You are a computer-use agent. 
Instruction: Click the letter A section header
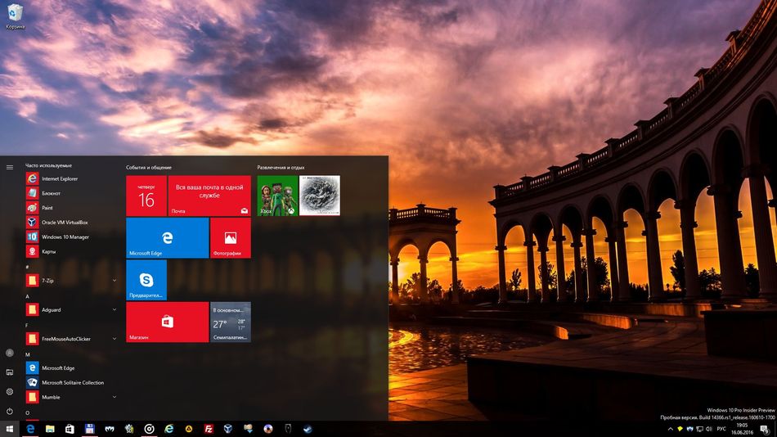[27, 296]
